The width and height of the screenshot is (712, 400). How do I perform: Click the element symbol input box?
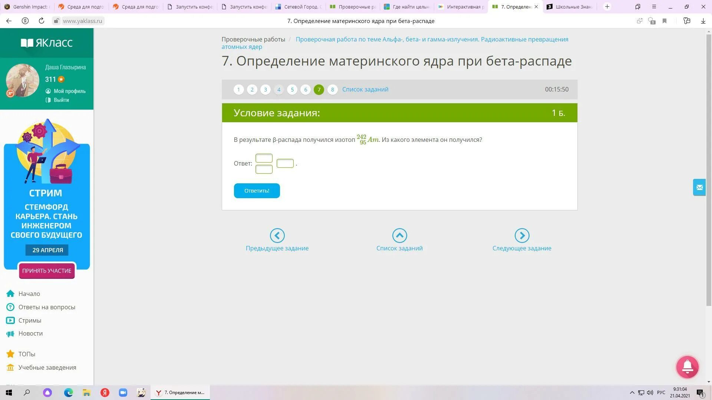[285, 163]
